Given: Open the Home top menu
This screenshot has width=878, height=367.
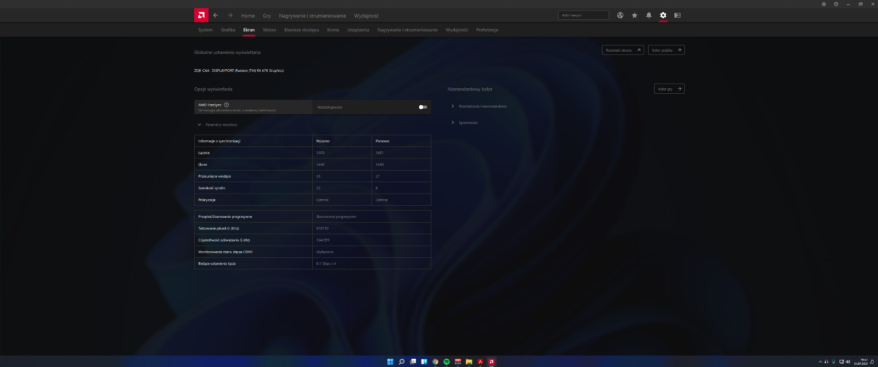Looking at the screenshot, I should pos(248,16).
